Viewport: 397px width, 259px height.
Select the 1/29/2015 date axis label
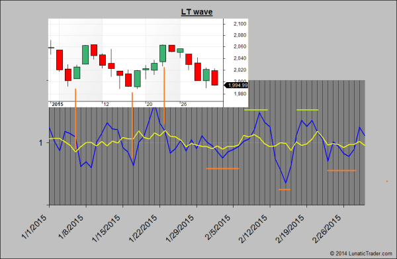[180, 228]
